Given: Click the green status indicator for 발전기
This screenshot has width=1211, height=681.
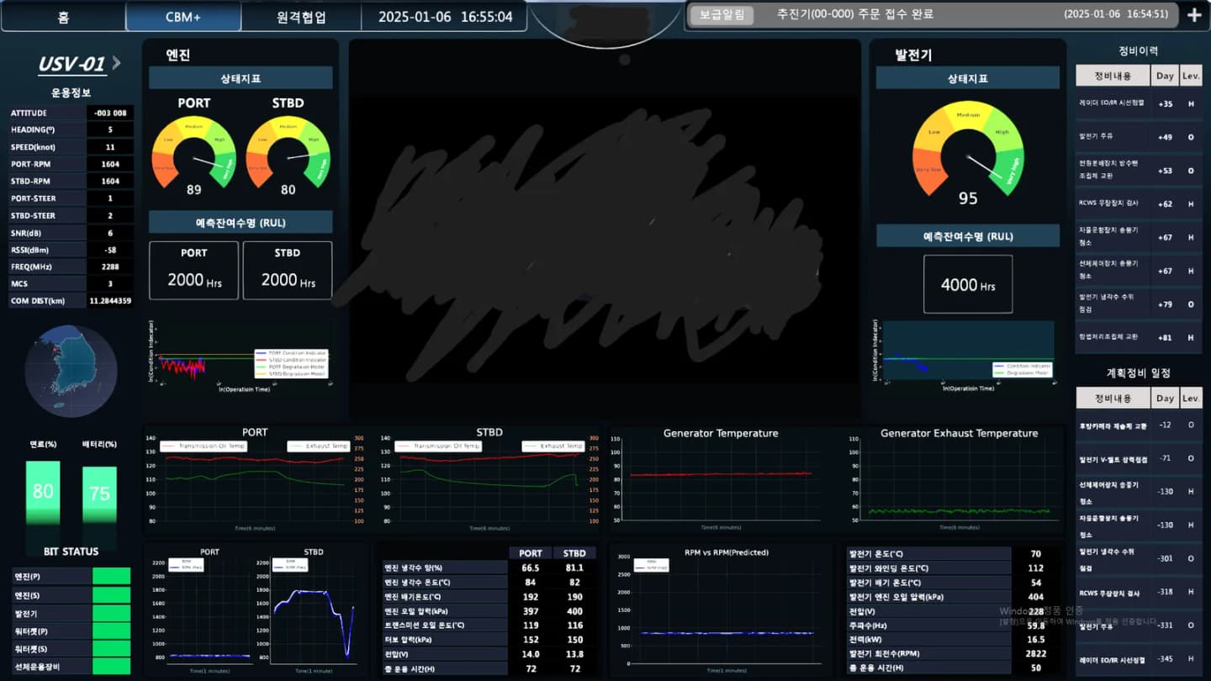Looking at the screenshot, I should click(111, 613).
